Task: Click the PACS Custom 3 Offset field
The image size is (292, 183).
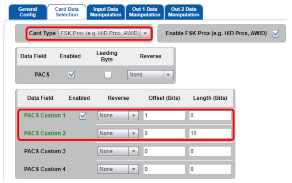Action: pos(164,151)
